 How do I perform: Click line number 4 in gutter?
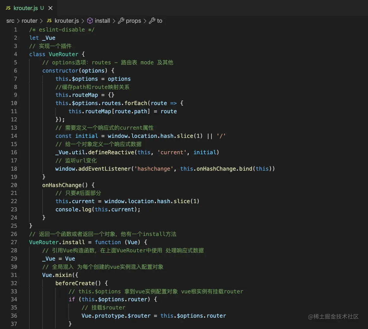point(15,54)
